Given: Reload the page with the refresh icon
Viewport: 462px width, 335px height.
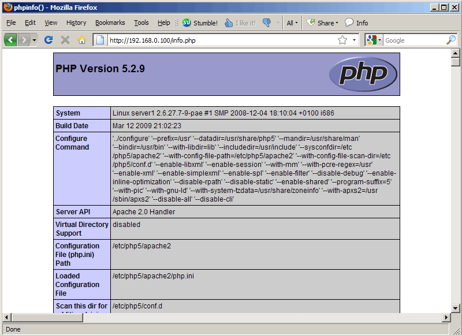Looking at the screenshot, I should (x=49, y=40).
